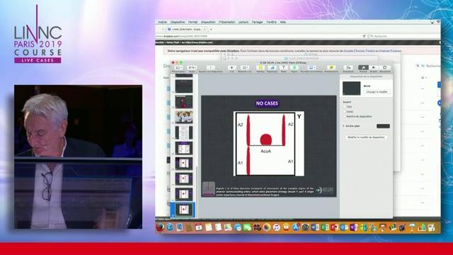Open iTunes from the Dock
The width and height of the screenshot is (453, 255).
coord(277,227)
